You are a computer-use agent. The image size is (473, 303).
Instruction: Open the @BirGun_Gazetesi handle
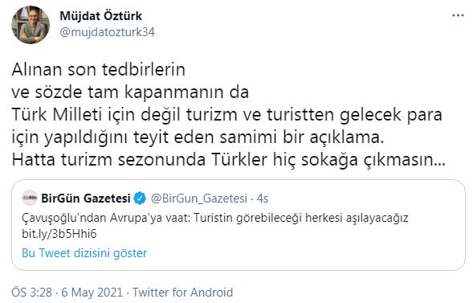(x=199, y=199)
